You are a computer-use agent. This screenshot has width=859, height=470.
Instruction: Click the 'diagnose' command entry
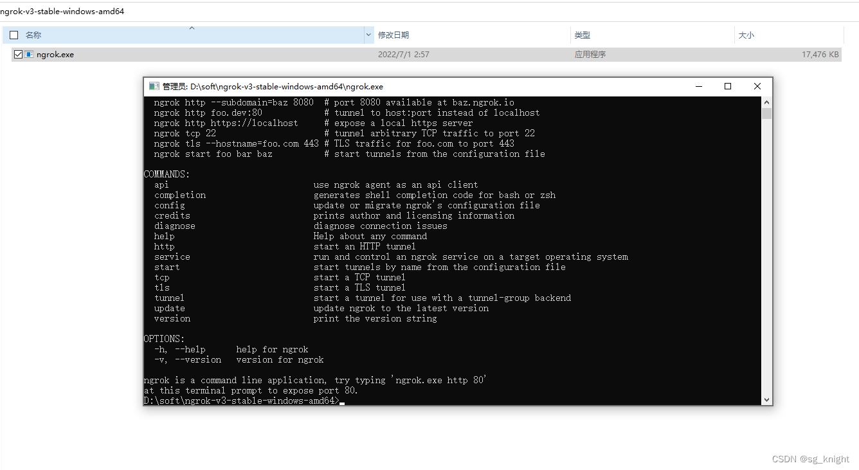pyautogui.click(x=175, y=226)
